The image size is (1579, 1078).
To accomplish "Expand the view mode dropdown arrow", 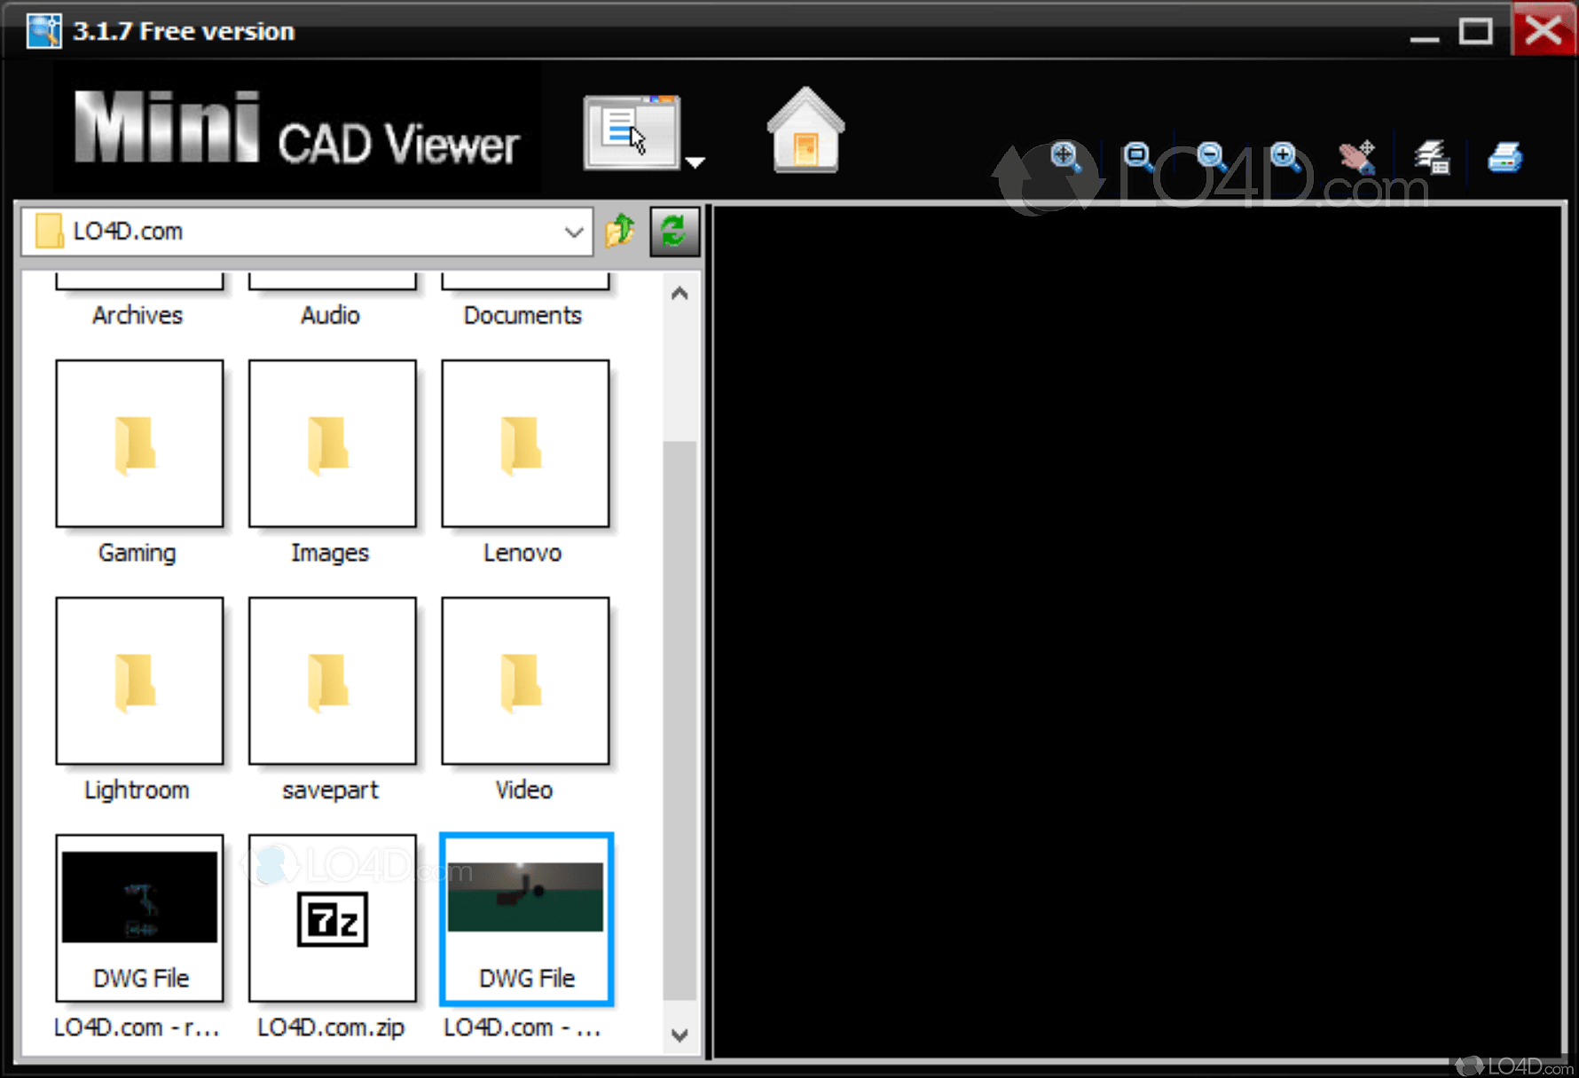I will 695,162.
